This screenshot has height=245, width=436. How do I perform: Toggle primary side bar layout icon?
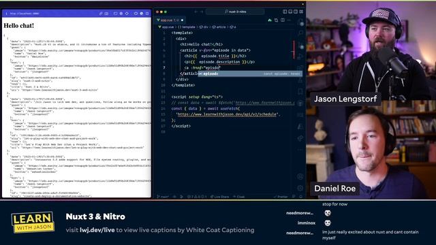tap(285, 12)
